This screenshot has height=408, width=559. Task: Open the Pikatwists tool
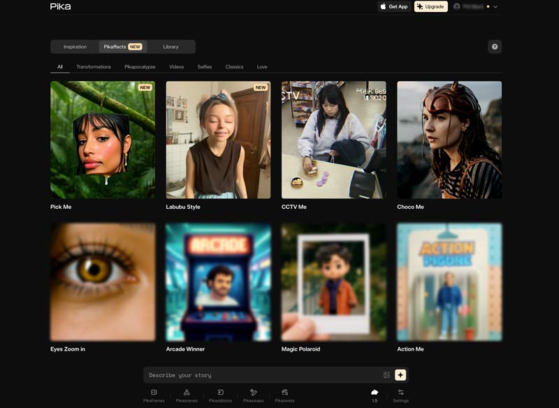point(285,395)
